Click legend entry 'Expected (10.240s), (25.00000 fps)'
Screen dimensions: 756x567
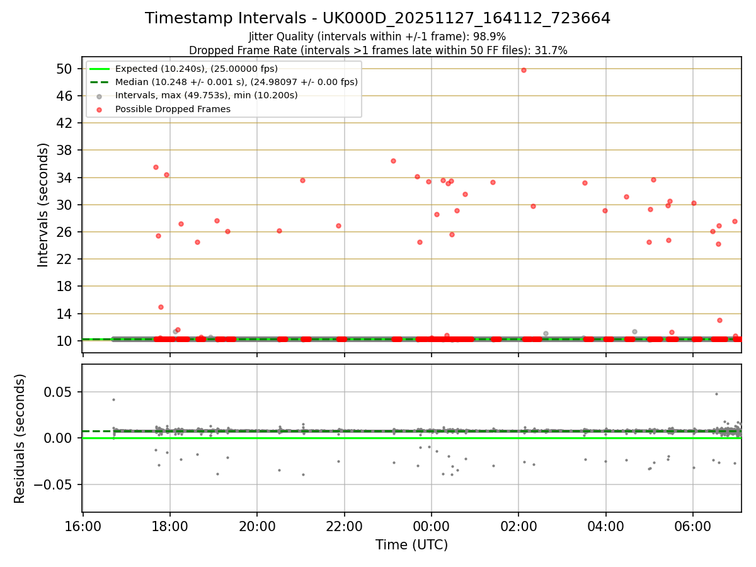[197, 69]
